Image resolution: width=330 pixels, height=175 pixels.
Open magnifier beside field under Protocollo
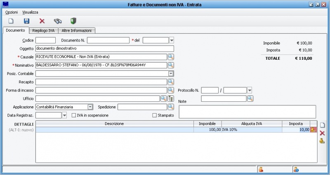click(x=250, y=98)
